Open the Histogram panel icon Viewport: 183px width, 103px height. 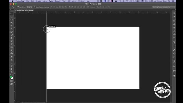tap(174, 17)
